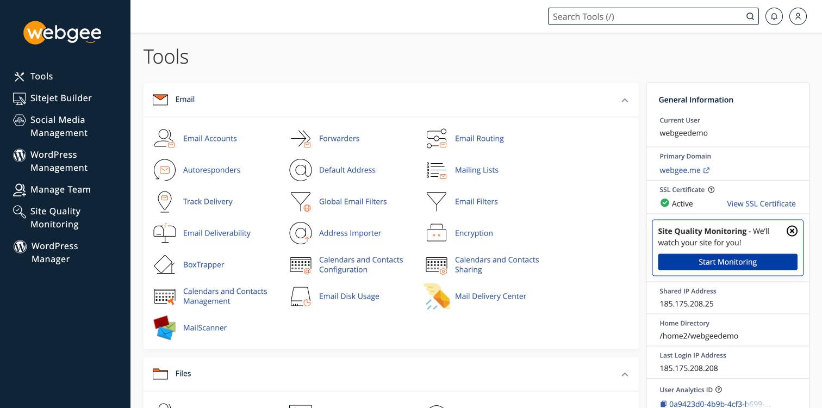Screen dimensions: 822x408
Task: Click the BoxTrapper icon
Action: pos(164,264)
